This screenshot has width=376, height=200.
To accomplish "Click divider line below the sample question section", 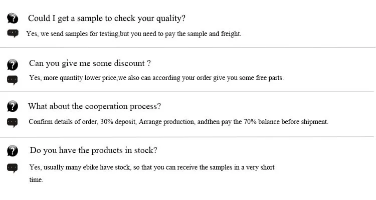I will click(188, 47).
